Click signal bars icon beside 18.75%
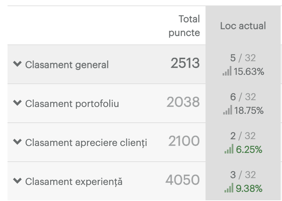The image size is (282, 201). pos(228,110)
